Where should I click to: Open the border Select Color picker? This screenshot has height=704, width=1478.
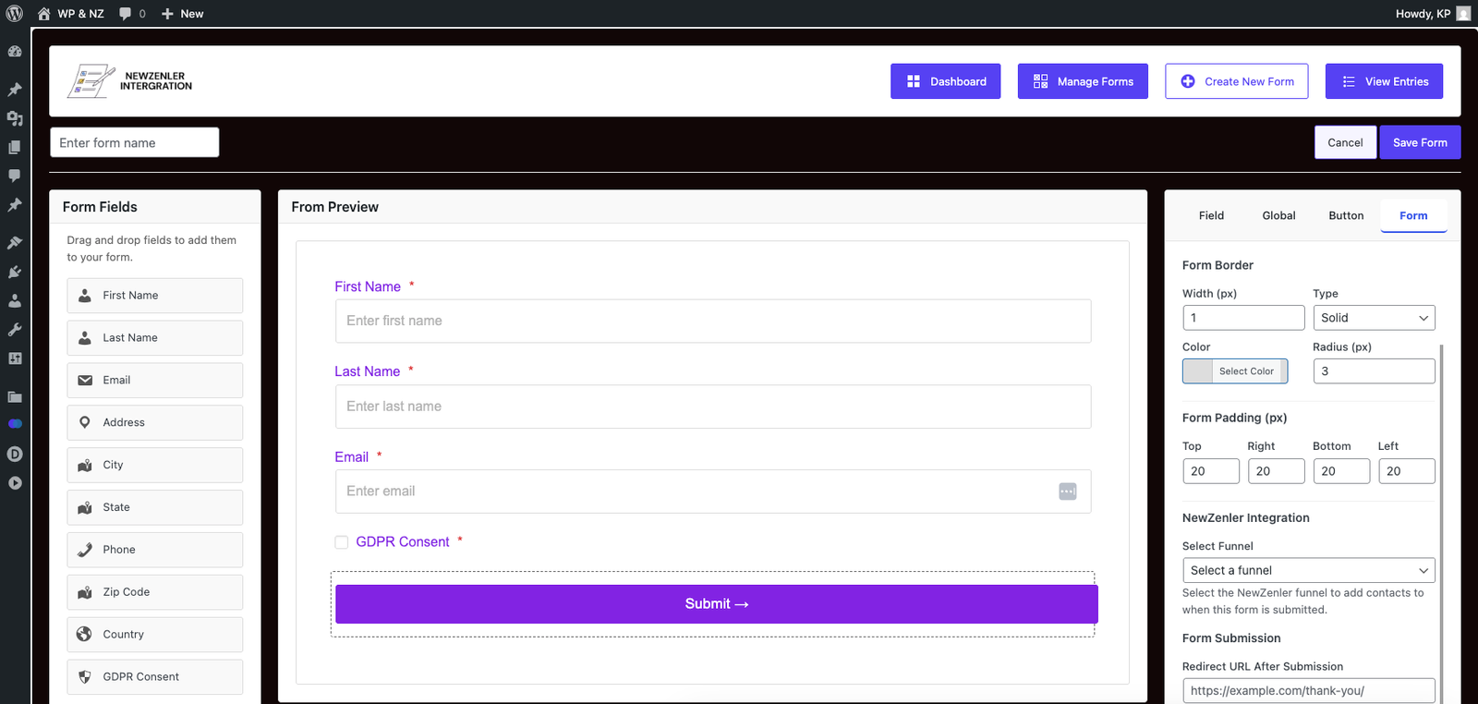[x=1235, y=371]
